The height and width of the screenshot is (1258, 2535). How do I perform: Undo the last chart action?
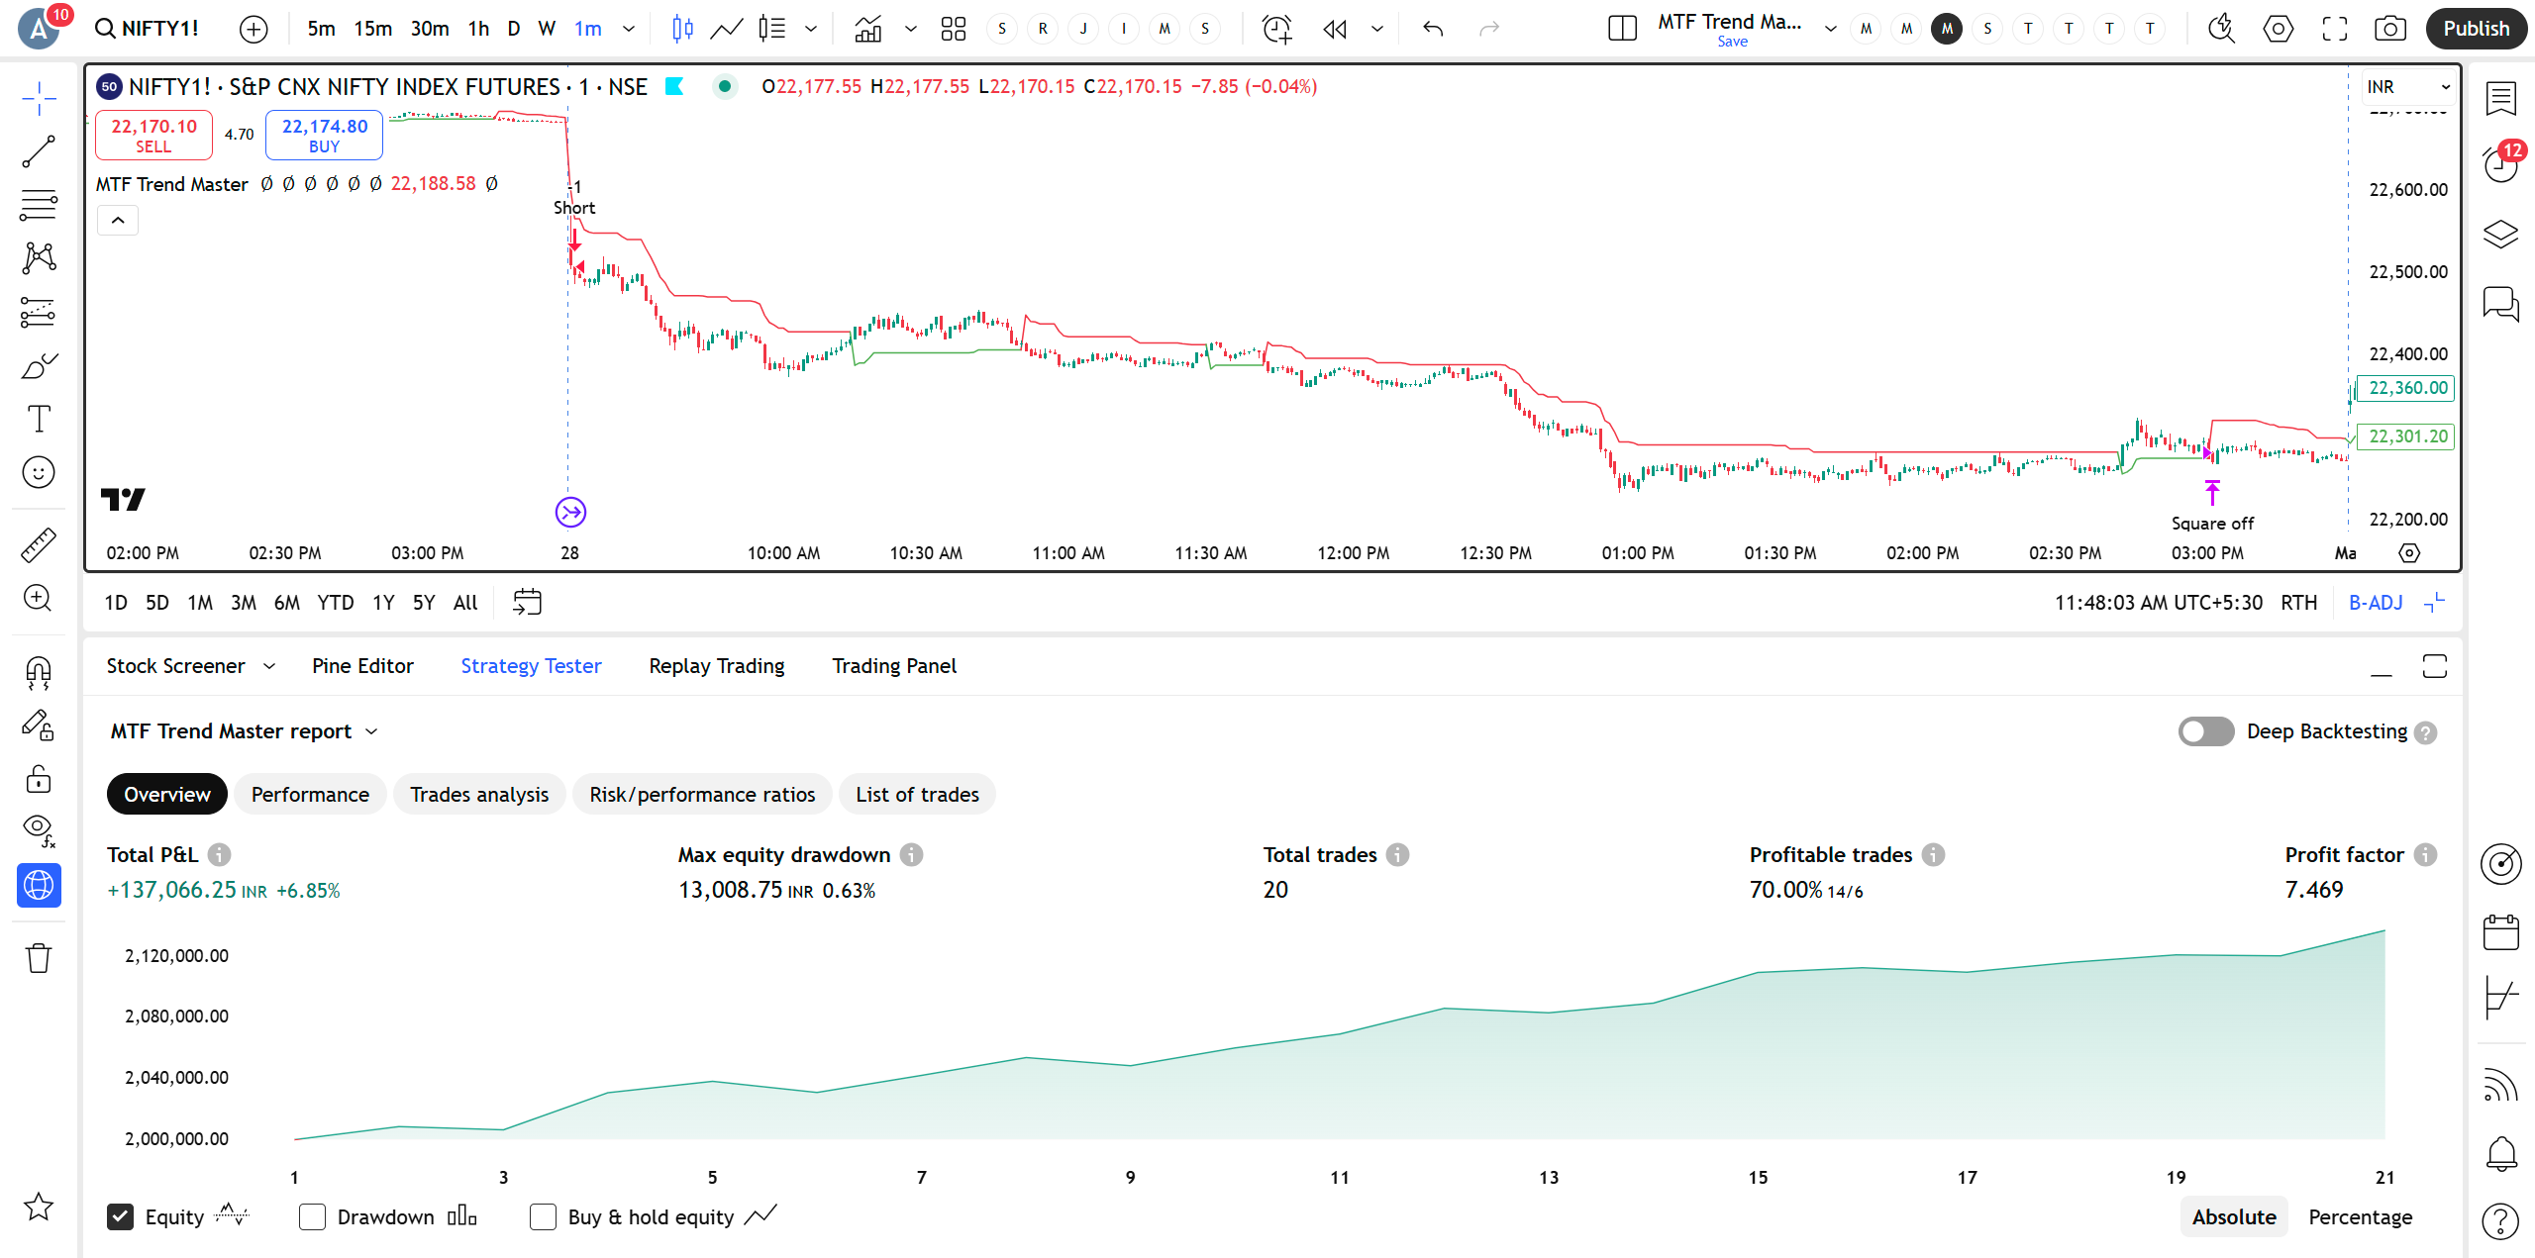tap(1433, 29)
